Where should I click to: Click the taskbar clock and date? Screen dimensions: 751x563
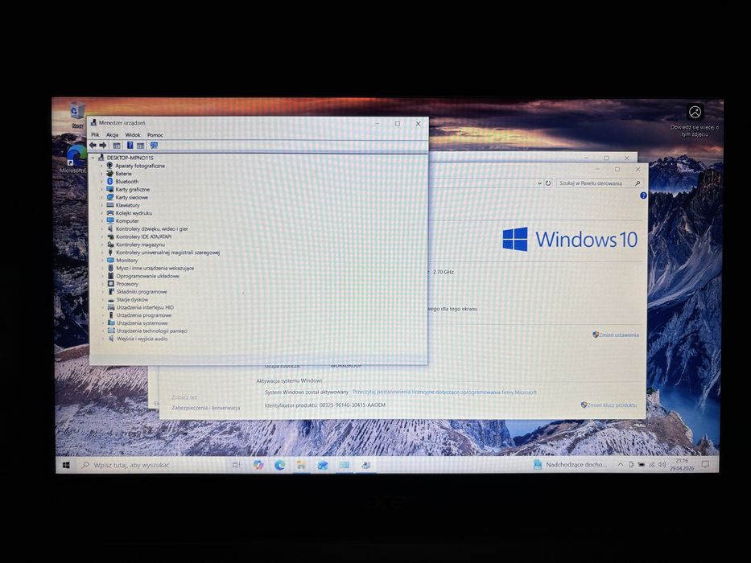(x=682, y=464)
